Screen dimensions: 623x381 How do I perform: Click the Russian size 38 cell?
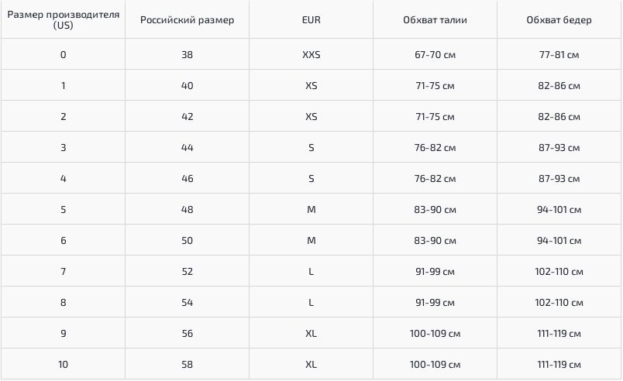[188, 54]
